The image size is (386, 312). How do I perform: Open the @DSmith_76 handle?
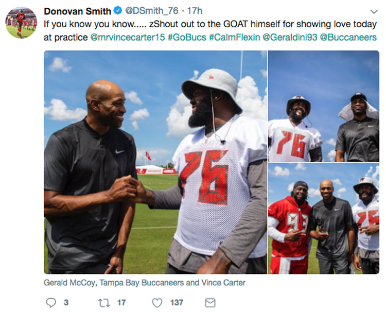152,11
